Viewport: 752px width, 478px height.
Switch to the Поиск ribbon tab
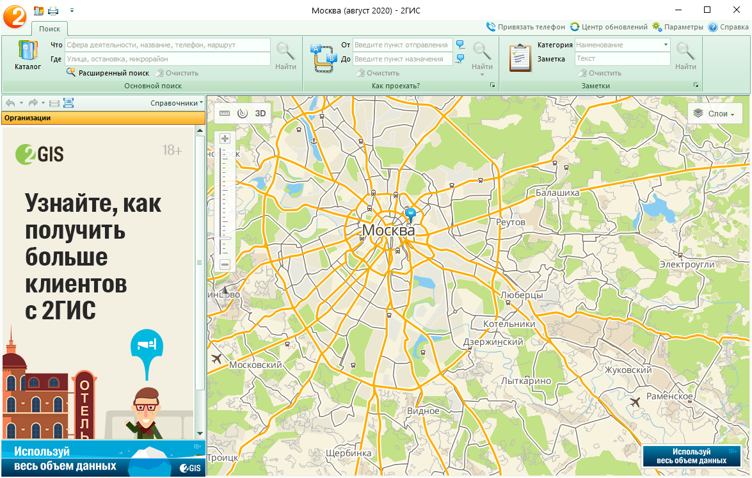pos(49,29)
